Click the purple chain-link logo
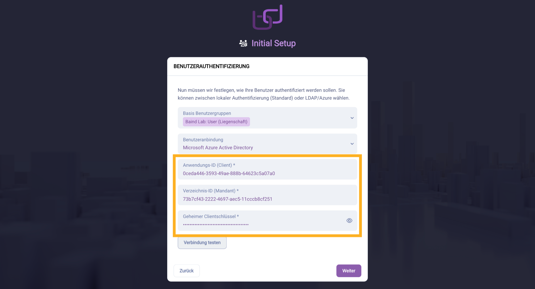This screenshot has height=289, width=535. [267, 17]
